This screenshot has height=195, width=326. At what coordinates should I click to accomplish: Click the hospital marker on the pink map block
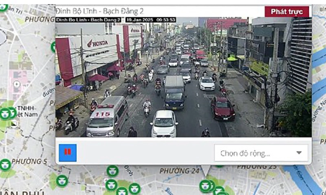17,84
